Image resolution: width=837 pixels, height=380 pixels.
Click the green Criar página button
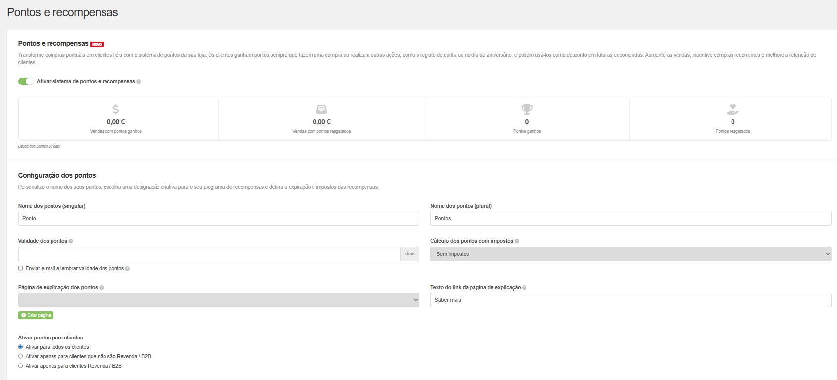36,315
